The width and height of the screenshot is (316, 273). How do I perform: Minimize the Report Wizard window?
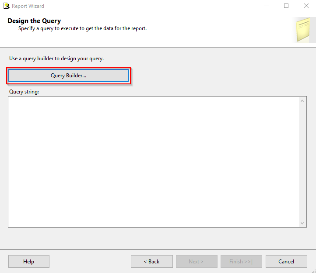[267, 6]
